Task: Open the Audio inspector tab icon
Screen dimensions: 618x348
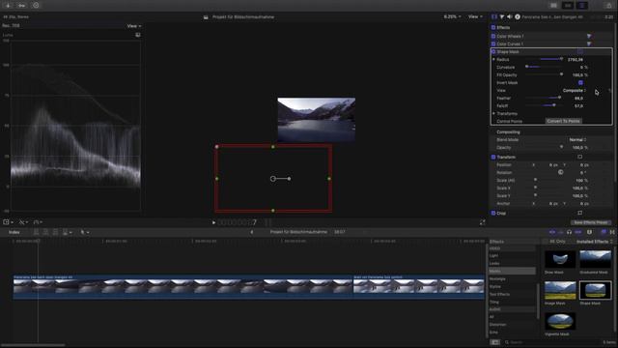Action: [x=509, y=17]
